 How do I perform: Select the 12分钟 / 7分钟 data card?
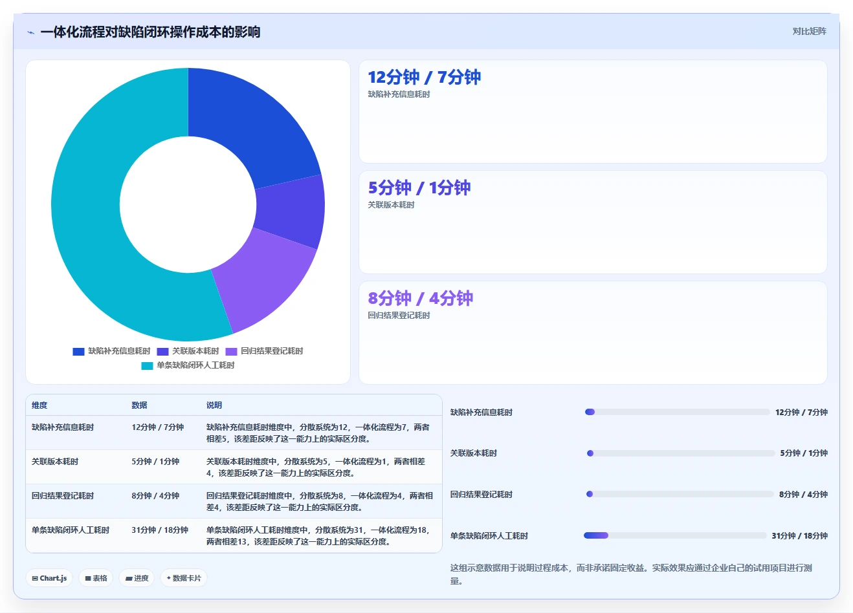pos(593,111)
